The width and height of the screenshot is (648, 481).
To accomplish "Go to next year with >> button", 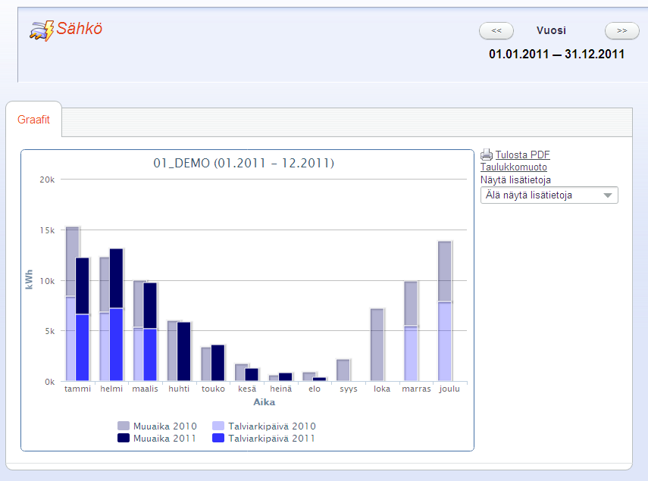I will (x=622, y=30).
